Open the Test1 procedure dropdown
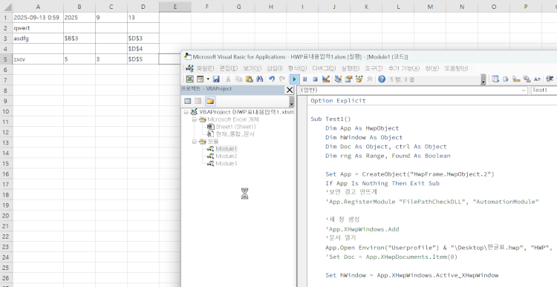 tap(544, 90)
